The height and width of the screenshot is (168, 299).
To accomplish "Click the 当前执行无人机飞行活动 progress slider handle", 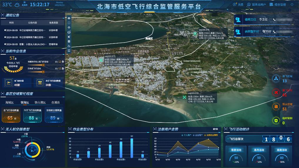I will point(44,65).
